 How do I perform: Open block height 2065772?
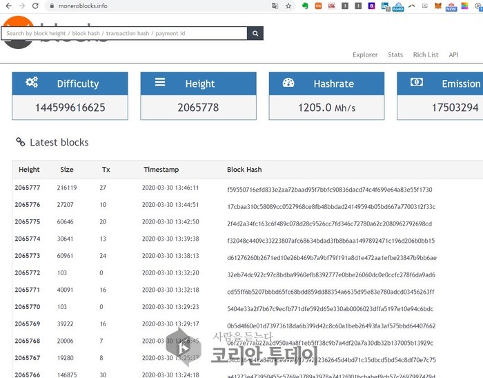(28, 272)
